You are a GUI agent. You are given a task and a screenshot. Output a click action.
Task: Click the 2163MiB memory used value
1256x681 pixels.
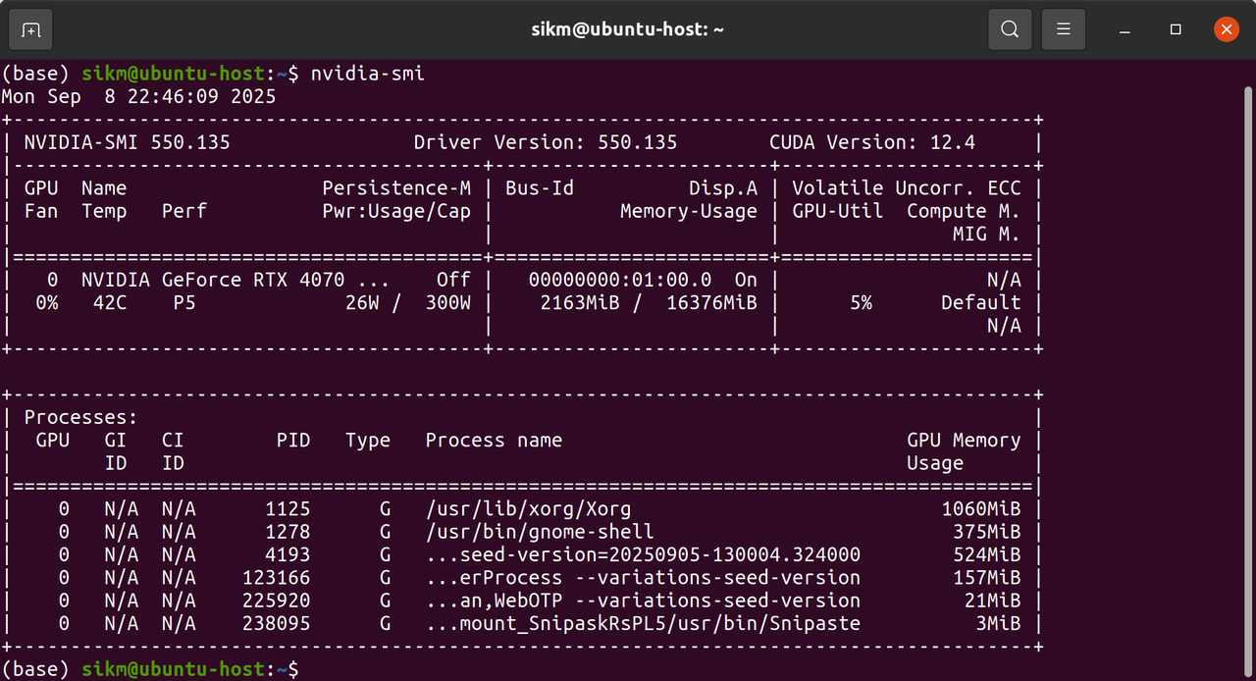point(580,302)
